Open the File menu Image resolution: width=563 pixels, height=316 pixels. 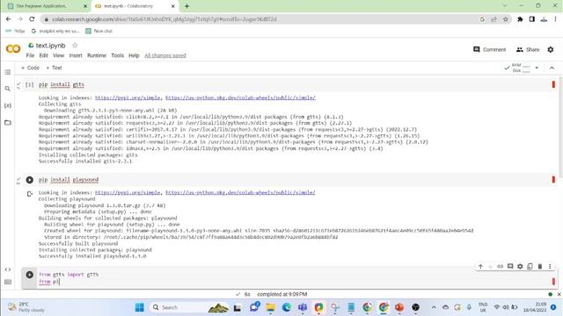(30, 55)
